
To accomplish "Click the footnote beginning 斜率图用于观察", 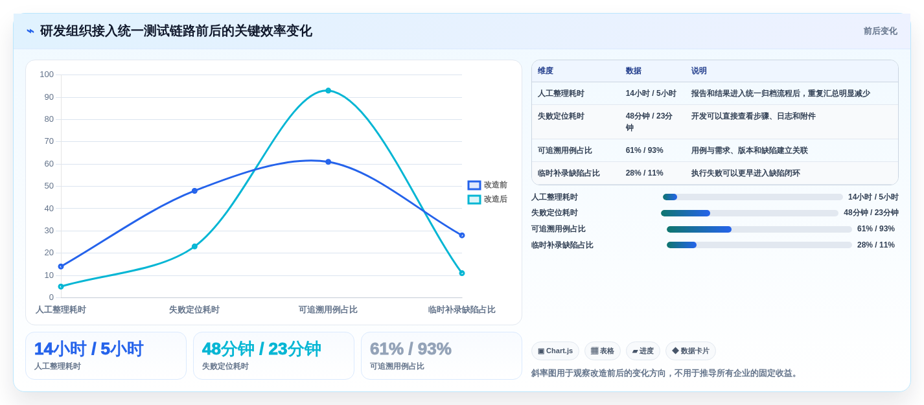I will pos(665,373).
